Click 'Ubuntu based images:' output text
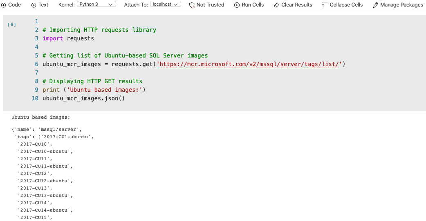This screenshot has width=426, height=221. (41, 117)
